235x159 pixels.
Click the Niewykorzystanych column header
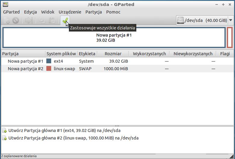click(193, 54)
